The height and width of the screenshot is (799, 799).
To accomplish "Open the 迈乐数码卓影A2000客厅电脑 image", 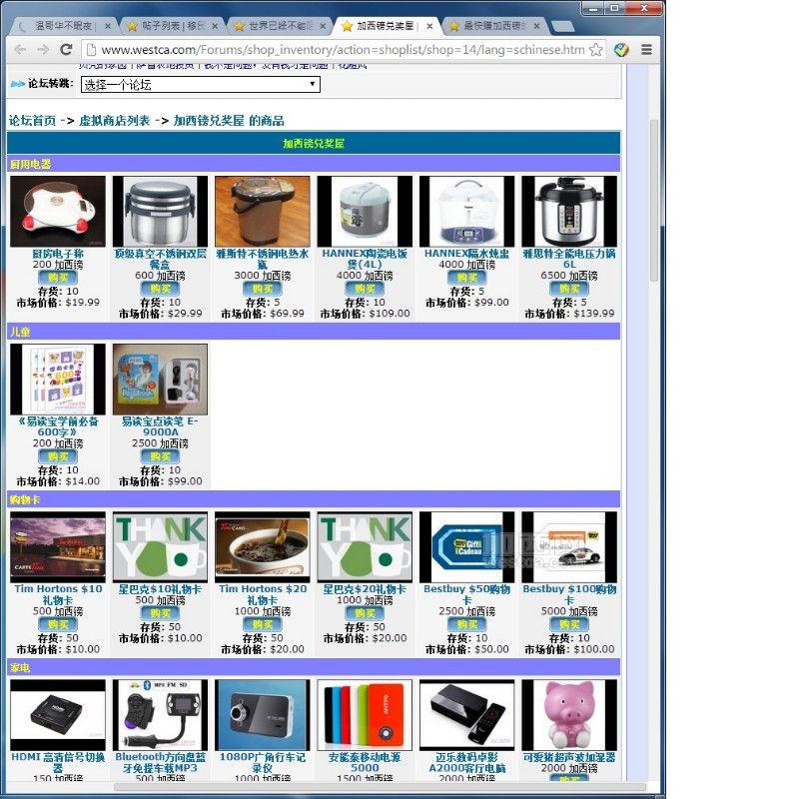I will (466, 715).
